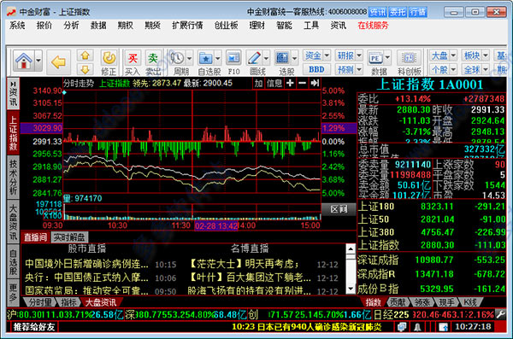Expand the 大盘 dropdown in toolbar

pyautogui.click(x=453, y=56)
